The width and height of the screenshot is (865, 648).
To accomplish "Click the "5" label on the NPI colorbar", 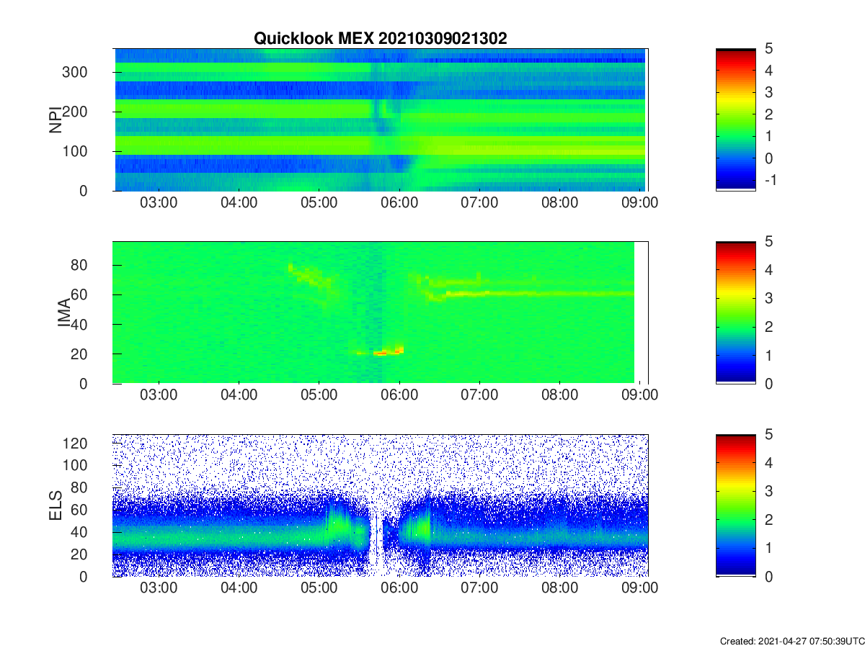I will [768, 49].
